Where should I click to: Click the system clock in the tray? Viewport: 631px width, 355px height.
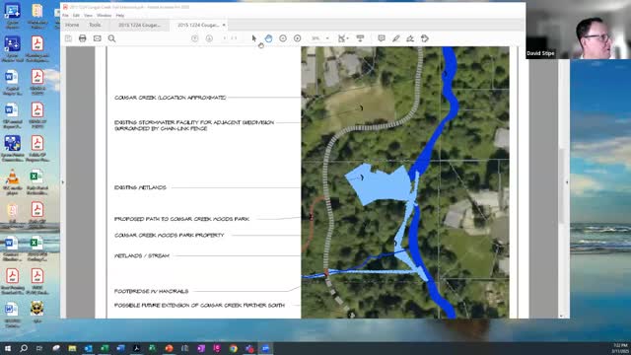pyautogui.click(x=620, y=348)
